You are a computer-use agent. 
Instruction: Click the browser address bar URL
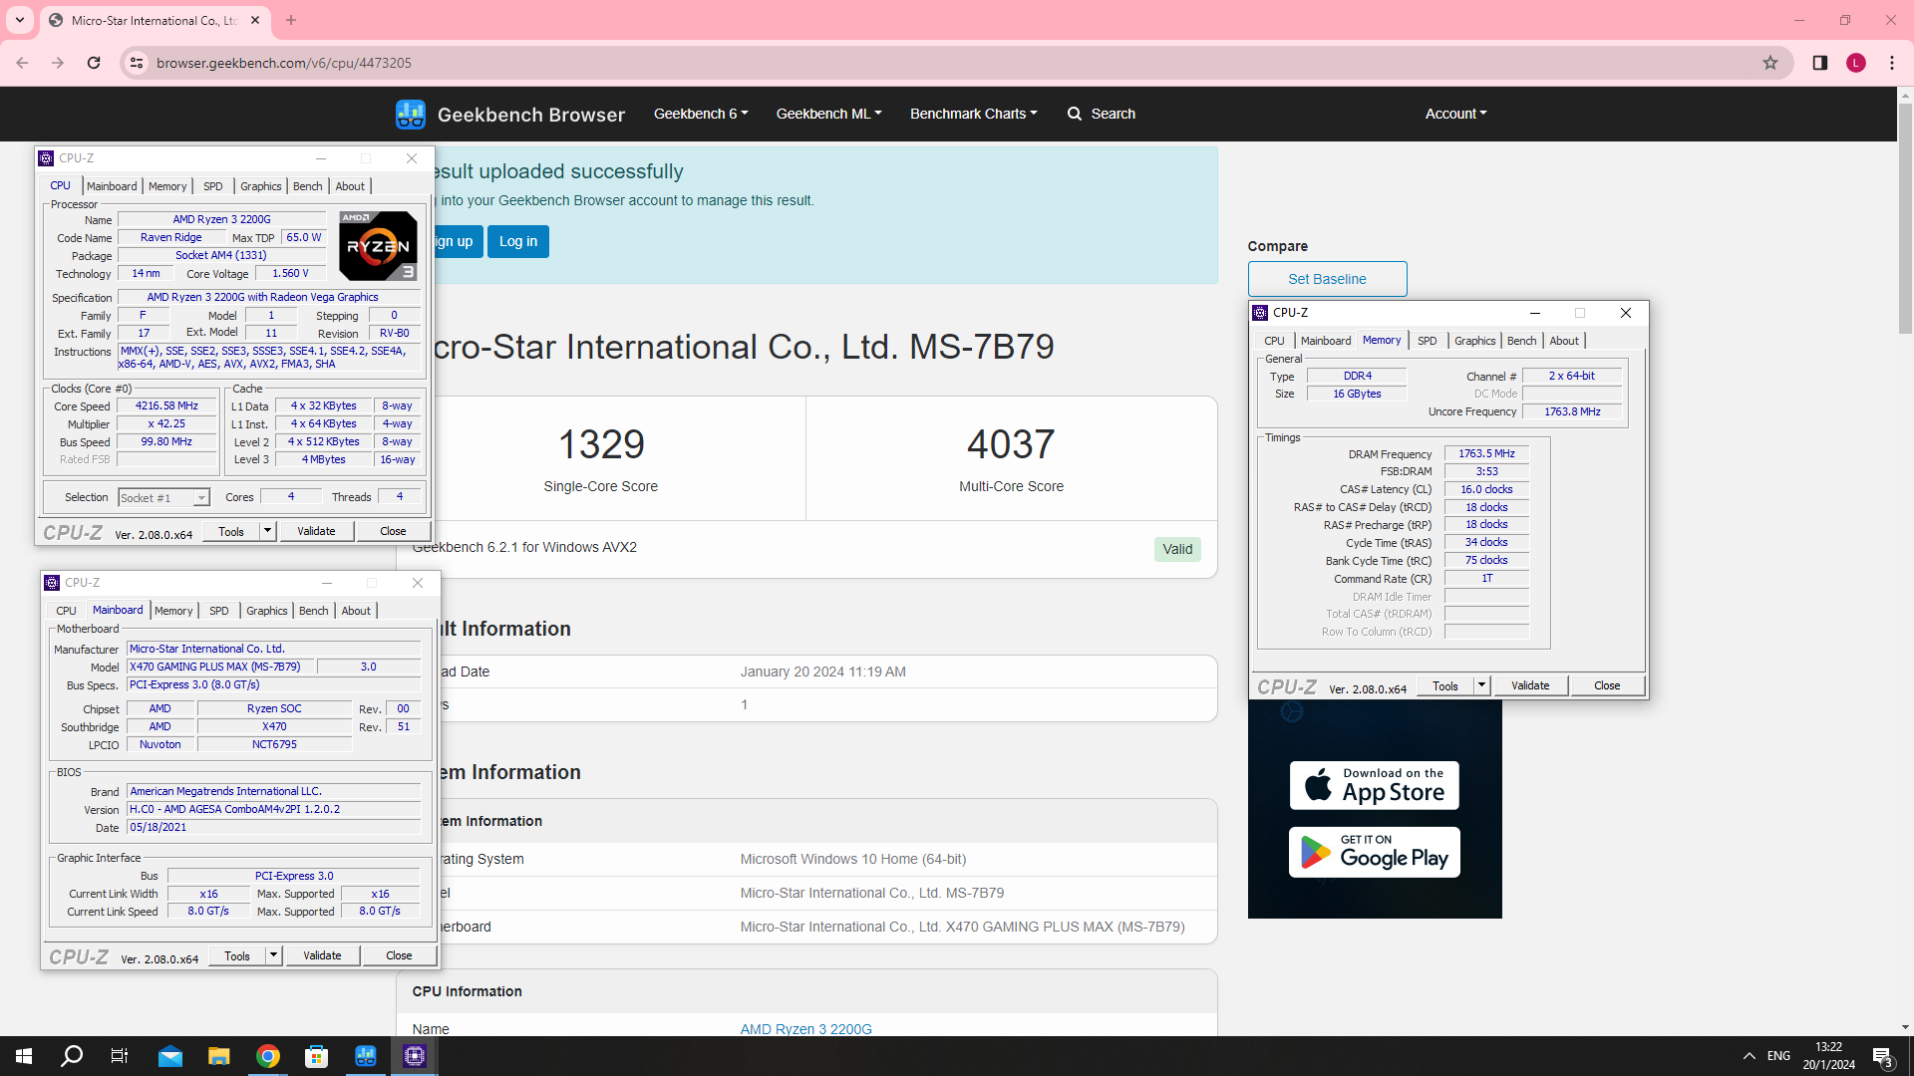click(x=284, y=63)
